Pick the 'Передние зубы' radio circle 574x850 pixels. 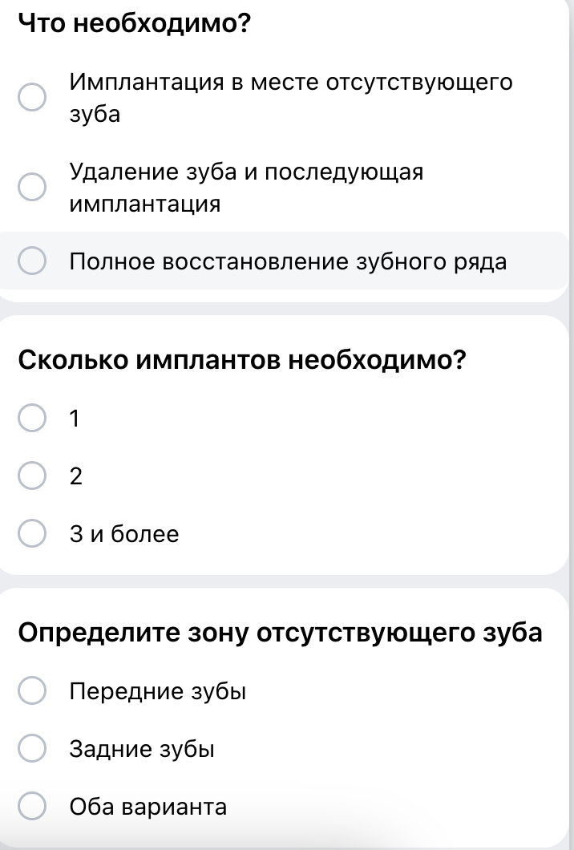32,691
